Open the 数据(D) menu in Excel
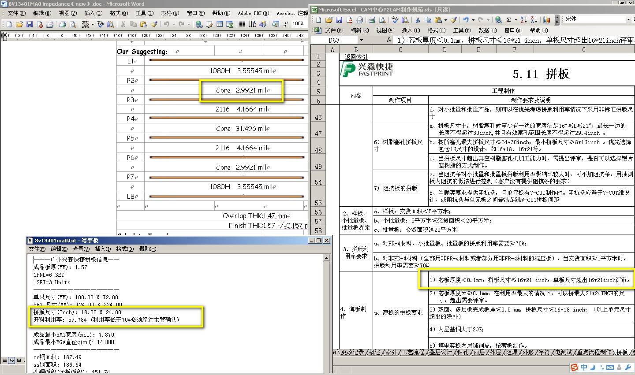This screenshot has width=635, height=375. coord(487,30)
